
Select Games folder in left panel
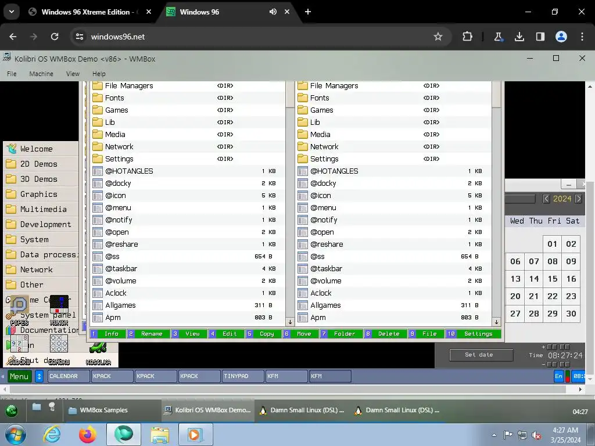point(188,110)
